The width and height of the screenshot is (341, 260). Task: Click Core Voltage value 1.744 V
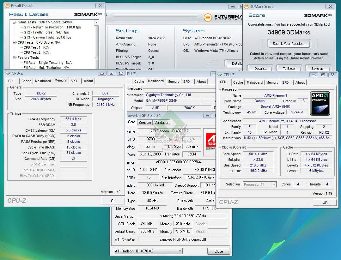point(297,112)
